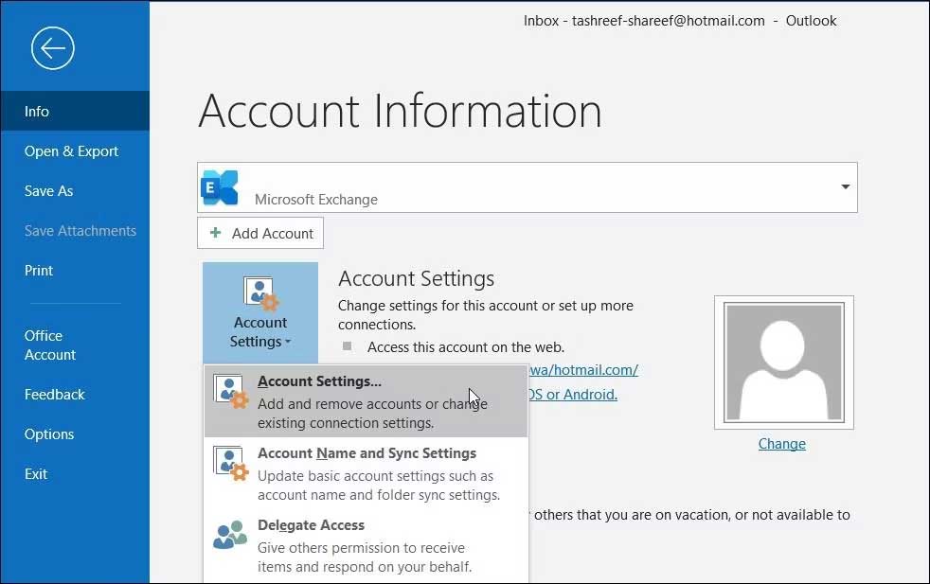This screenshot has width=930, height=584.
Task: Click the Account Settings gear-person icon button
Action: point(260,292)
